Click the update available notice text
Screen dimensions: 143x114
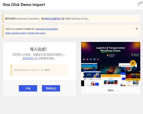click(x=32, y=29)
